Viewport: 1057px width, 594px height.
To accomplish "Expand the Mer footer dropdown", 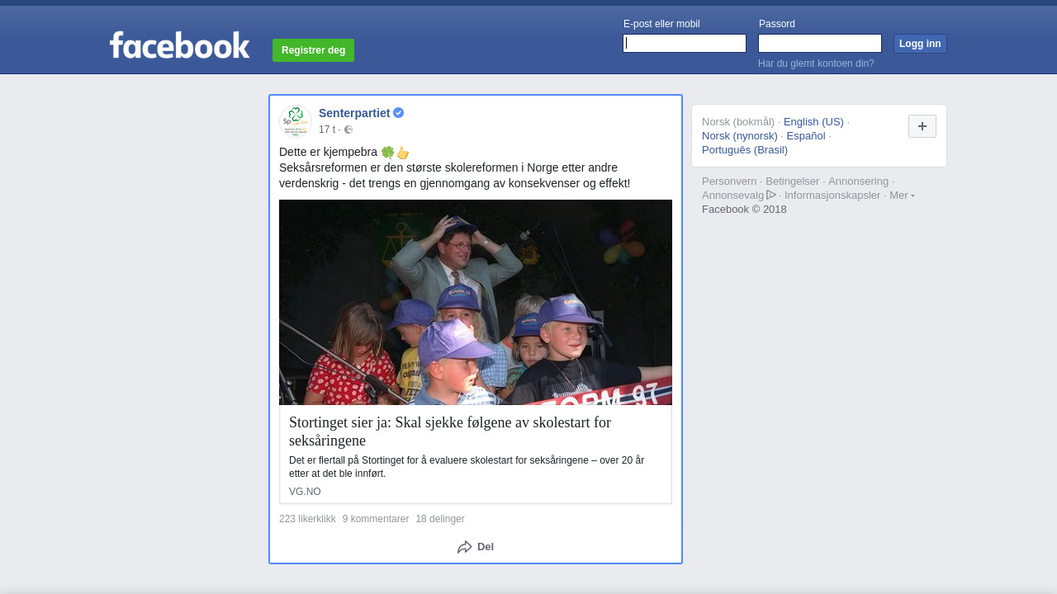I will (902, 196).
